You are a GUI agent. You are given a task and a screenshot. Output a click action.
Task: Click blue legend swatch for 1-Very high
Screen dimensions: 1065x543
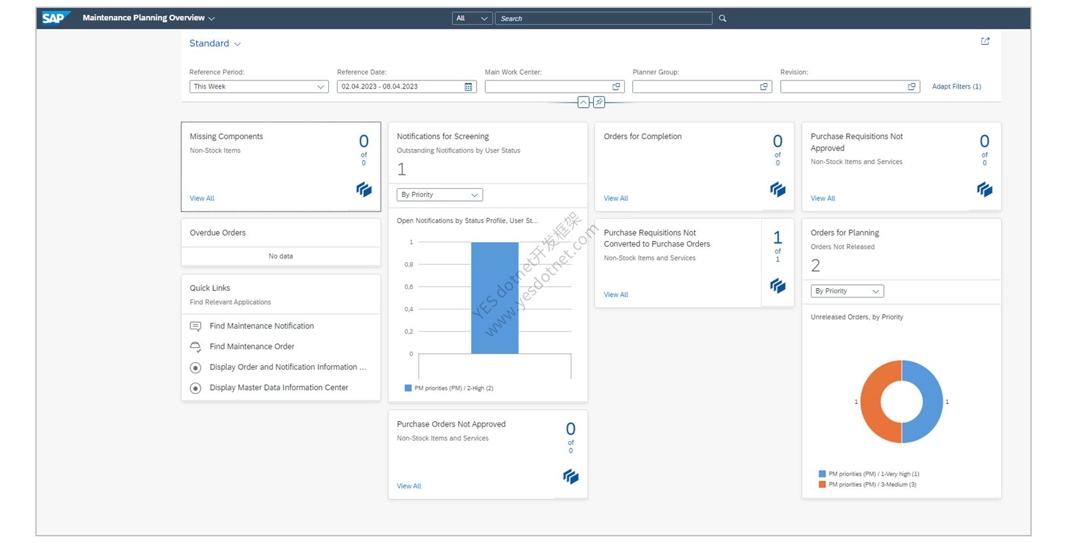pyautogui.click(x=822, y=474)
